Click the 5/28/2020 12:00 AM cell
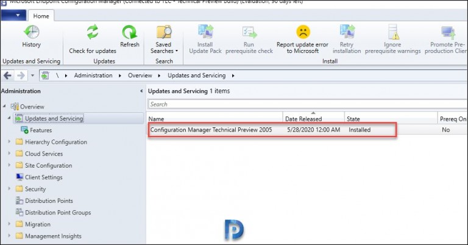This screenshot has height=245, width=468. (x=313, y=130)
